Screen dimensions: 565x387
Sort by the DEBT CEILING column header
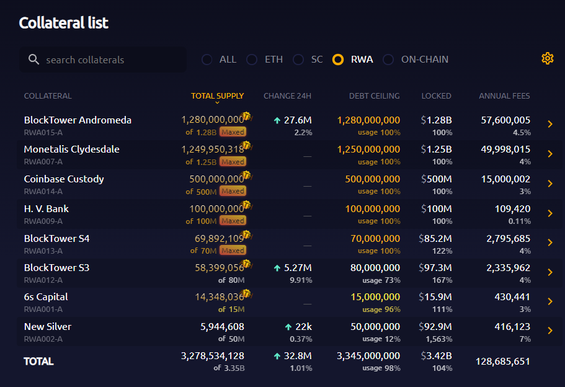click(x=374, y=96)
